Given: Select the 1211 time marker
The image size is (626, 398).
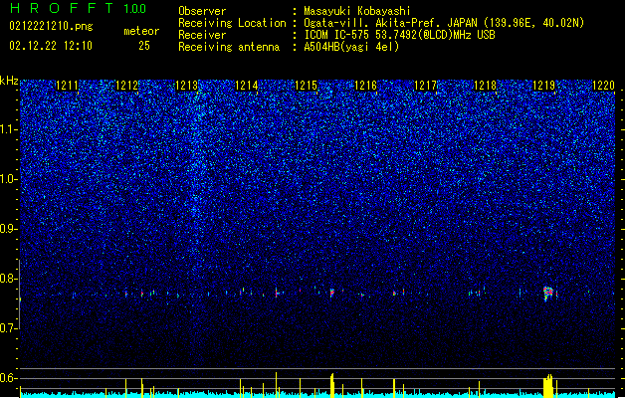Looking at the screenshot, I should pos(67,86).
